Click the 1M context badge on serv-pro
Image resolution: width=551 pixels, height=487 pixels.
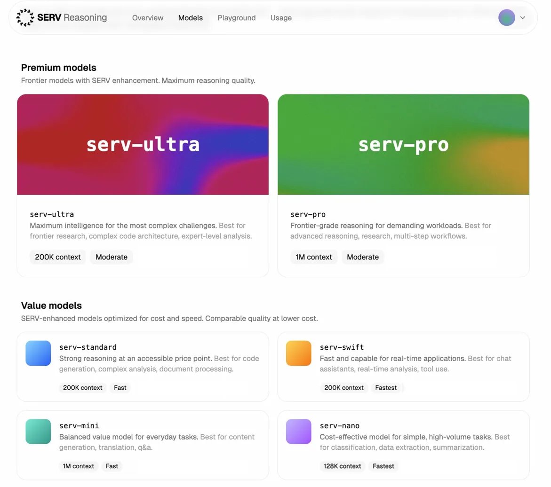click(313, 257)
